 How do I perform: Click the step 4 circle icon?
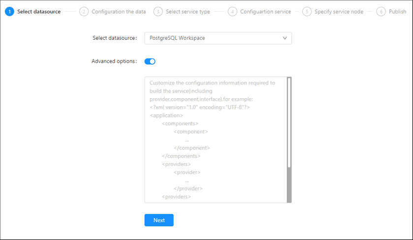pos(233,12)
